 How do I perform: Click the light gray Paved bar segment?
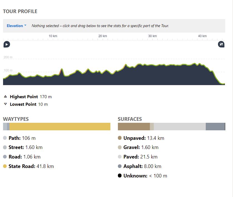click(x=180, y=126)
